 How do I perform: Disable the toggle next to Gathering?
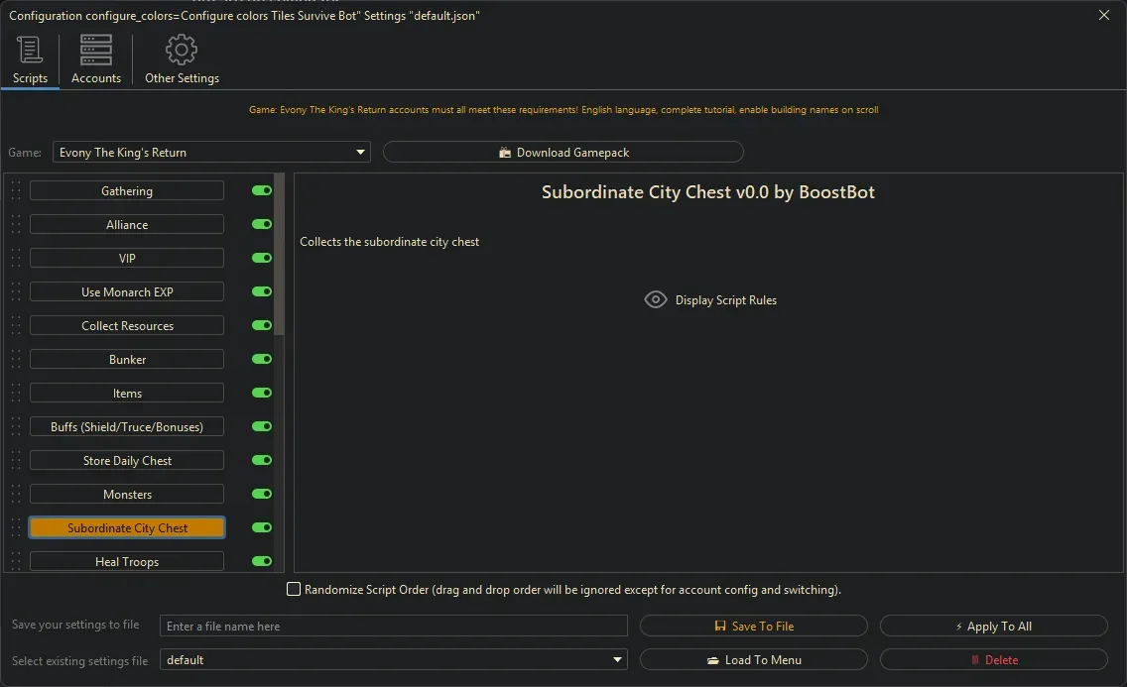pyautogui.click(x=261, y=190)
